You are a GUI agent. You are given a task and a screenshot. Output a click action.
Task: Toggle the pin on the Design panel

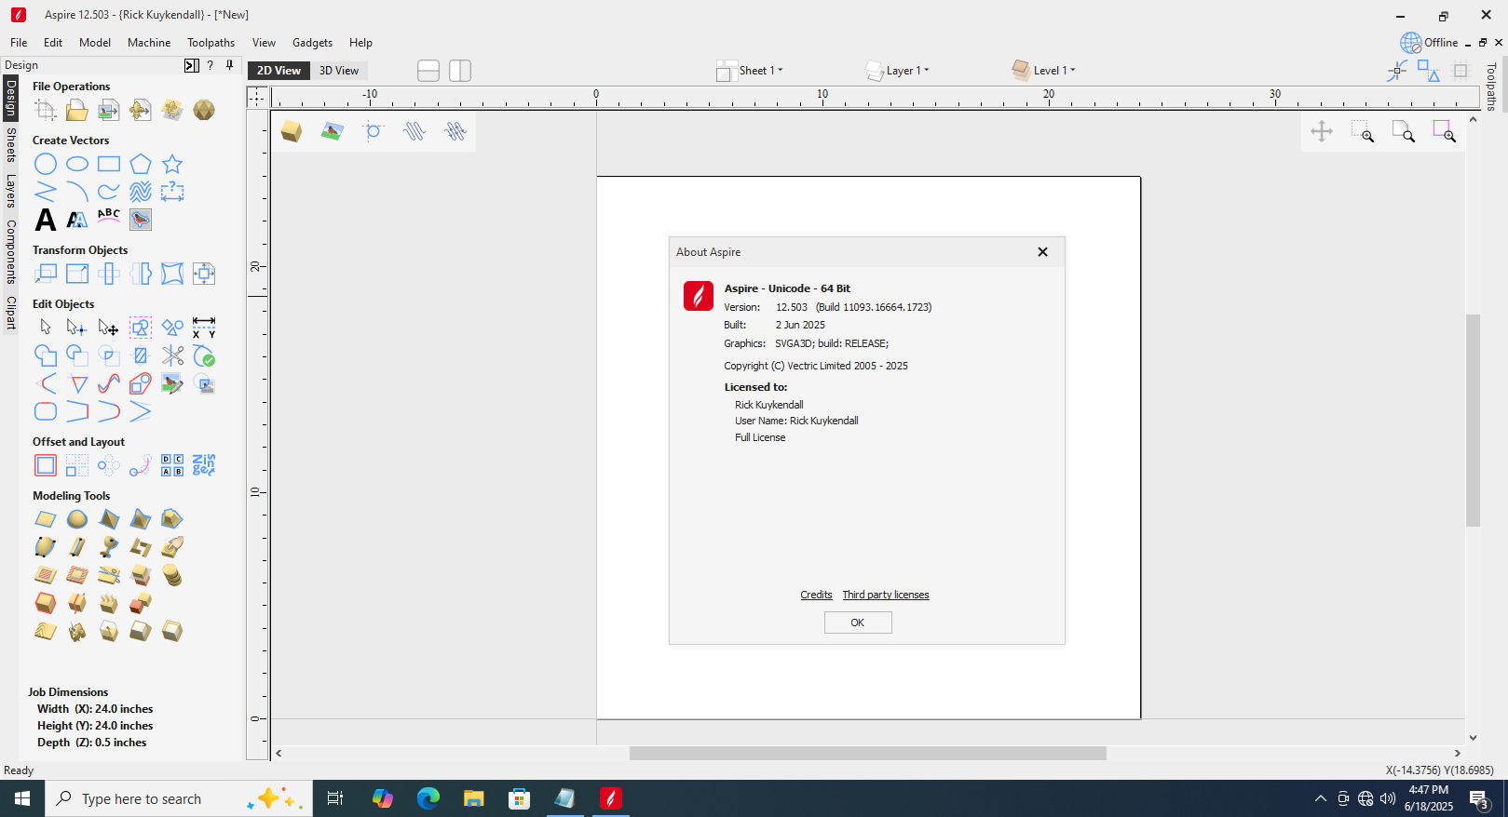229,65
